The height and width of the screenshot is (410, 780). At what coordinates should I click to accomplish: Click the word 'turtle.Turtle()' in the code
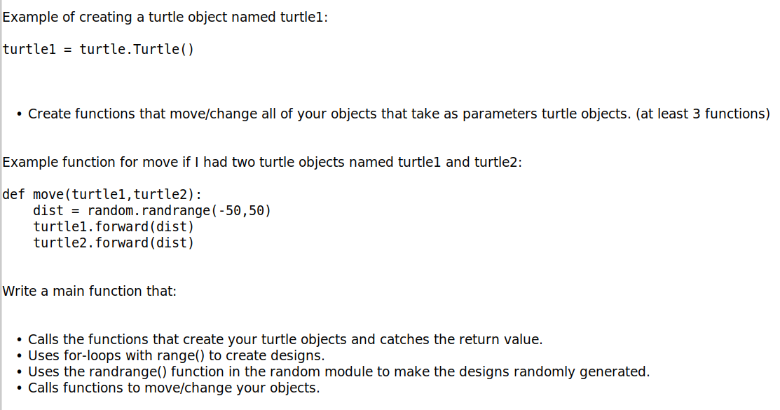point(137,49)
